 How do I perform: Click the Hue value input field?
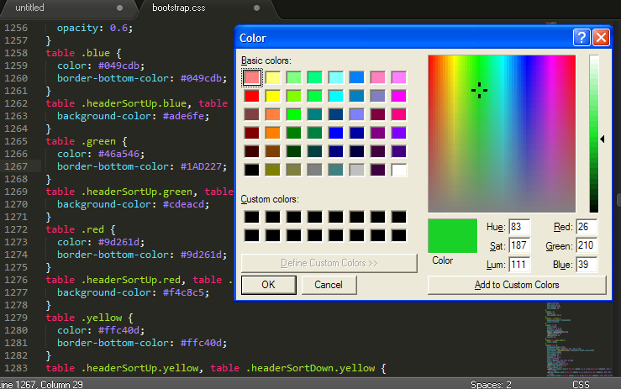[519, 228]
